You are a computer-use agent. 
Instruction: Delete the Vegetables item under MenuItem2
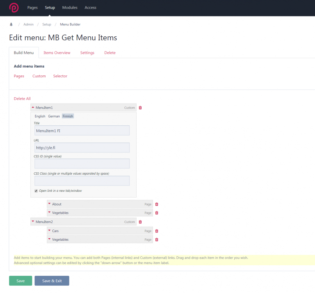157,239
